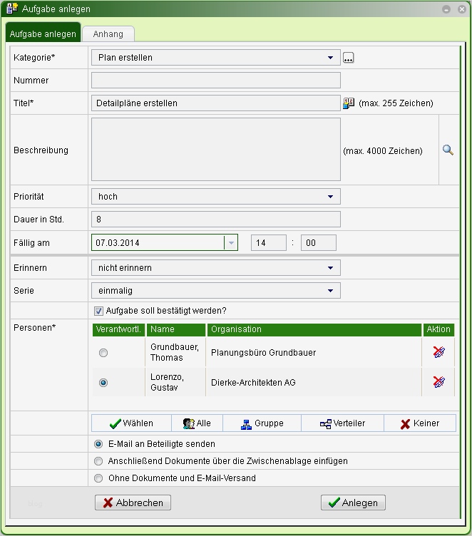Image resolution: width=472 pixels, height=536 pixels.
Task: Click the Fällig am date field 07.03.2014
Action: click(x=158, y=243)
